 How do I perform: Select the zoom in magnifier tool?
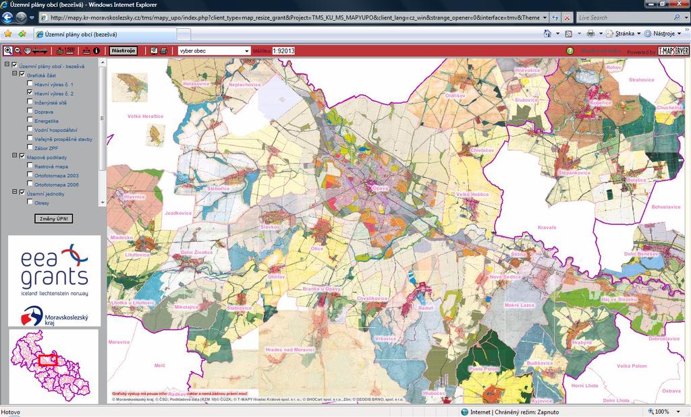click(8, 51)
